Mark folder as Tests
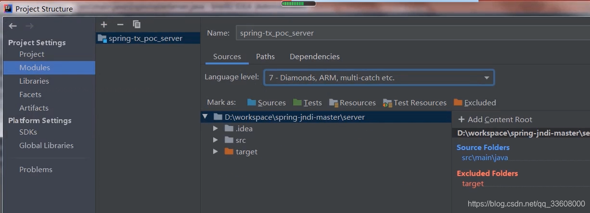Image resolution: width=590 pixels, height=213 pixels. tap(308, 102)
